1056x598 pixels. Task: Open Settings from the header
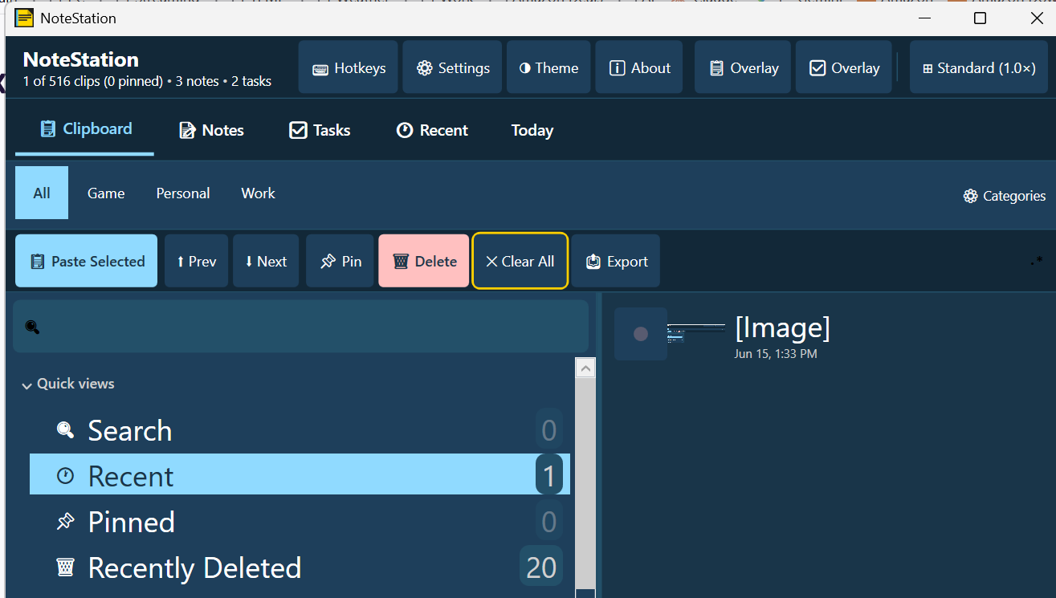452,67
